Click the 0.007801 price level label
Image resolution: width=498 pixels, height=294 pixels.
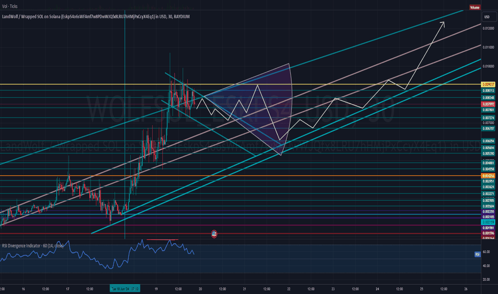(x=488, y=110)
